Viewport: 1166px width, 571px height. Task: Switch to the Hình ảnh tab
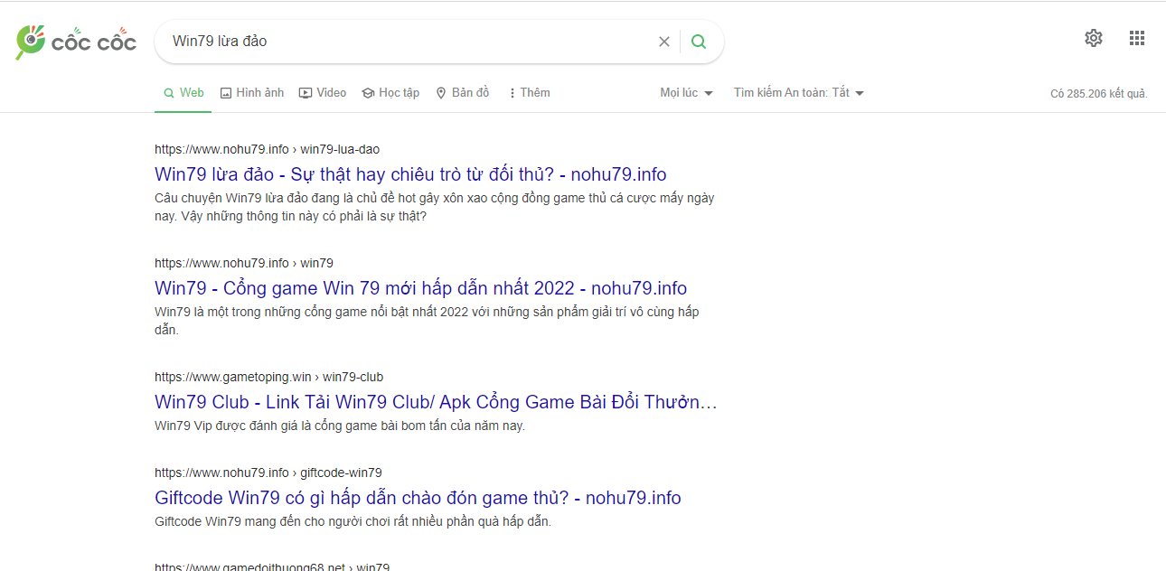(x=259, y=92)
